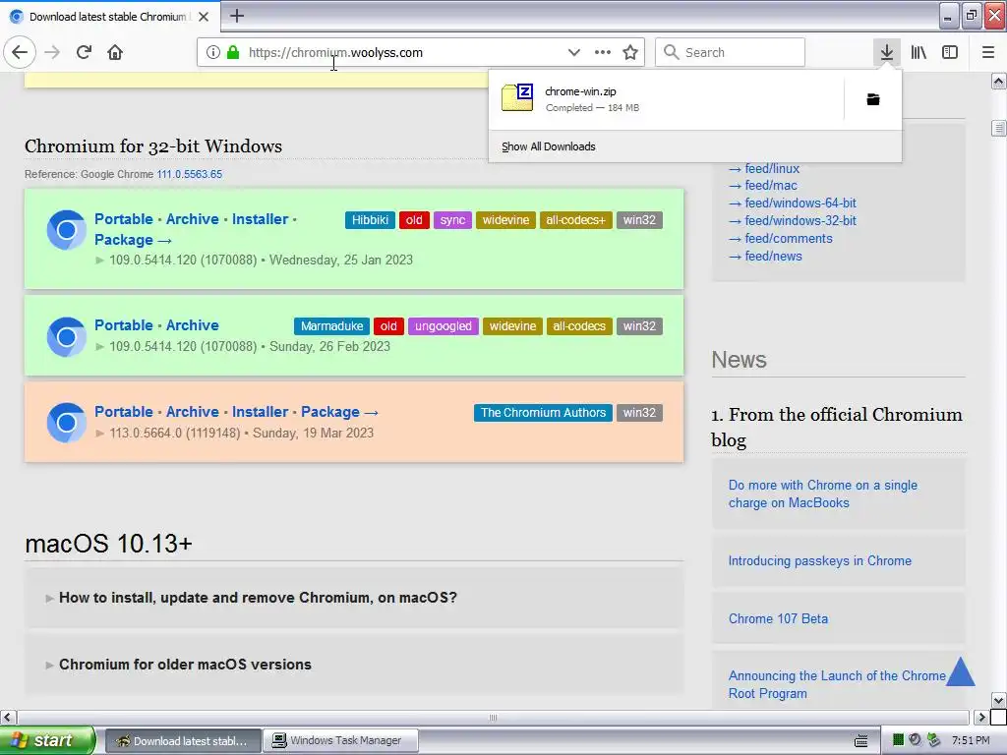Click Show All Downloads
The height and width of the screenshot is (755, 1007).
tap(549, 146)
